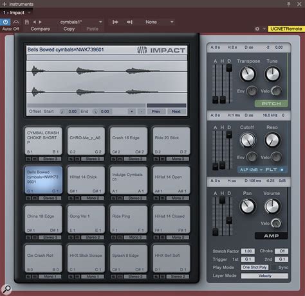The image size is (305, 296).
Task: Click the automation mode icon beside power
Action: (16, 22)
